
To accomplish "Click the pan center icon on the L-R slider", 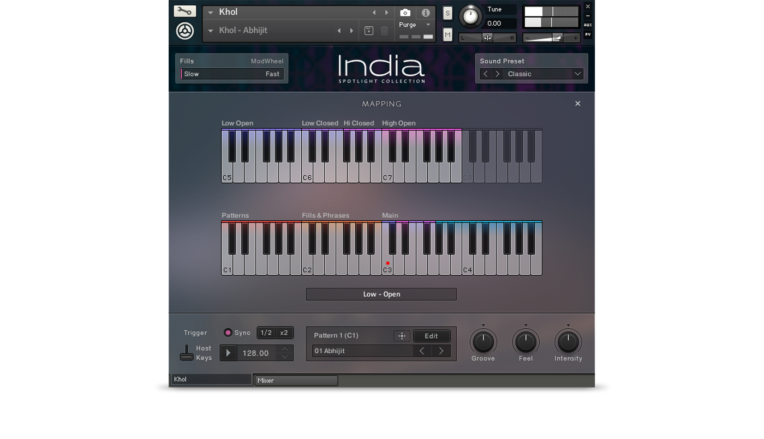I will [487, 38].
